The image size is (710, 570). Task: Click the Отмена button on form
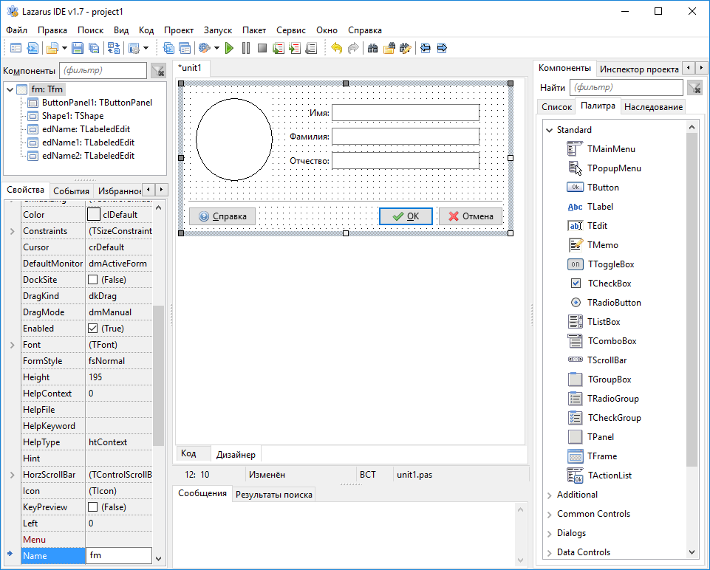471,216
